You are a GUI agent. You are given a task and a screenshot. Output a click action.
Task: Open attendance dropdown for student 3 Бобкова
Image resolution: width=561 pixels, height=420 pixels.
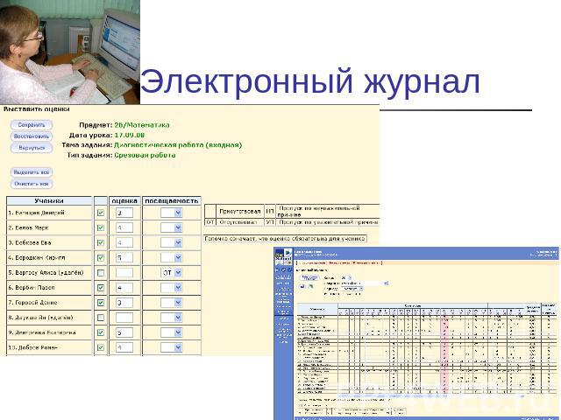[172, 243]
